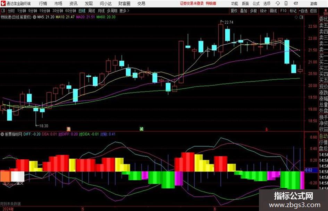
Task: Click the diamond icon atop main chart
Action: pos(296,17)
